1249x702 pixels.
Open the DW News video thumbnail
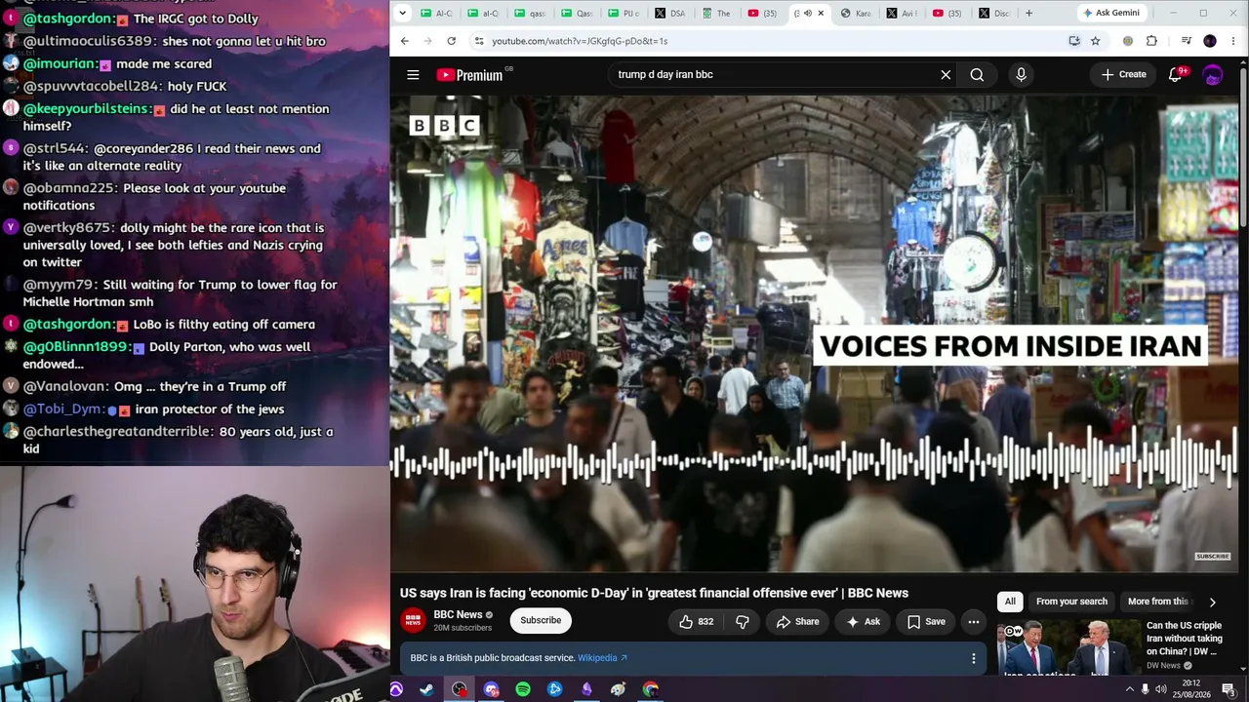[x=1068, y=646]
